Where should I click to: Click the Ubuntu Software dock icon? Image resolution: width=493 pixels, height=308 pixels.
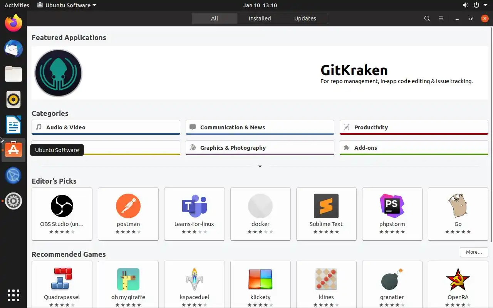tap(13, 150)
